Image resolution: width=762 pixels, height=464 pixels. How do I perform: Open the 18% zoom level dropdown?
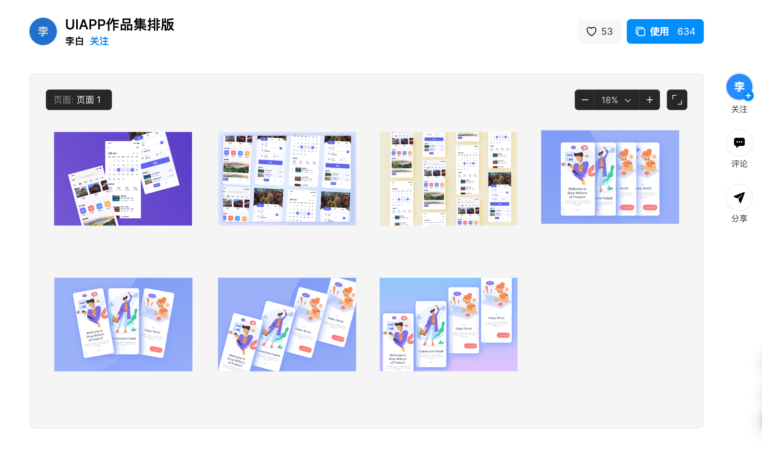pos(616,100)
